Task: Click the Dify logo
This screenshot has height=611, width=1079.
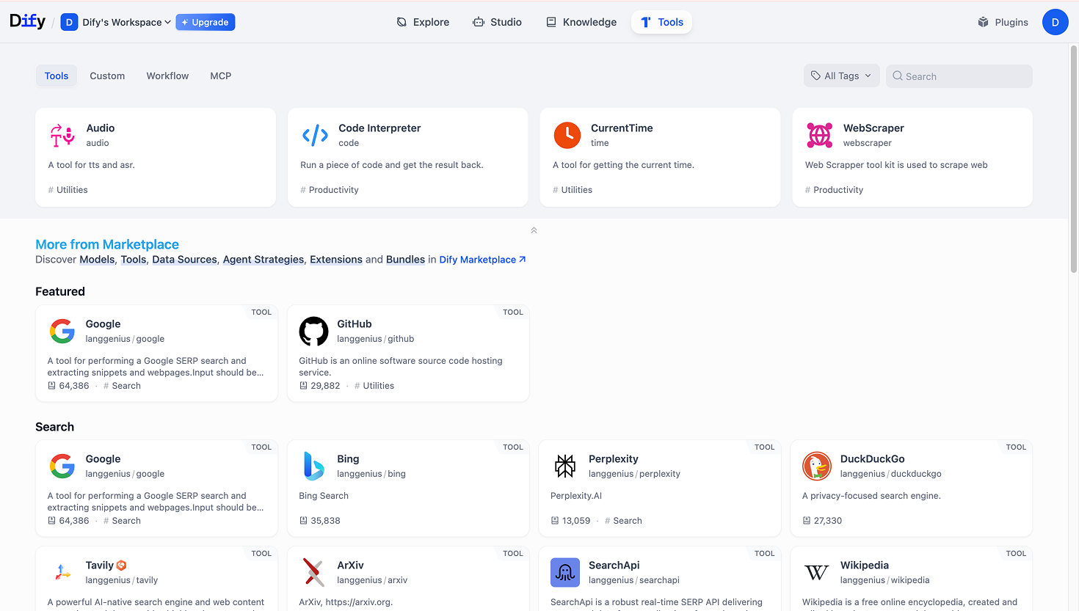Action: 27,21
